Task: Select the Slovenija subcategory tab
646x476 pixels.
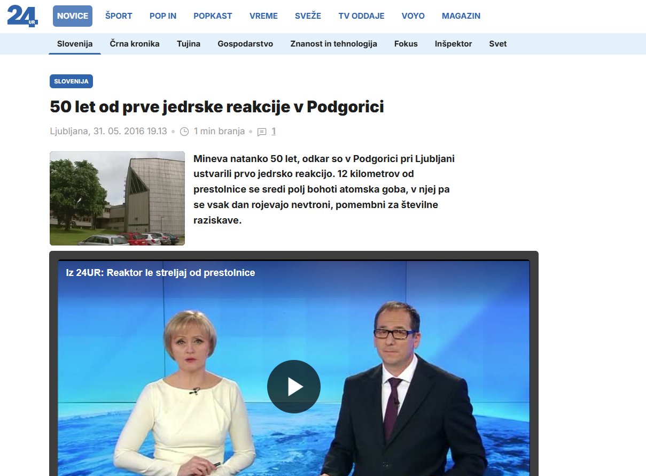Action: (x=75, y=44)
